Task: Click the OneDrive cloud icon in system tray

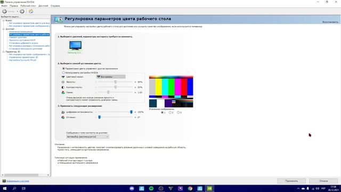Action: [x=303, y=188]
